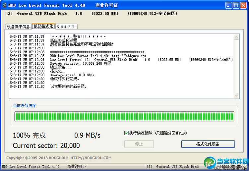Click log line '低级格式化过程'
Screen dimensions: 249x171
pos(64,40)
